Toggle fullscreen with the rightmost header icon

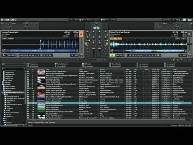[190, 20]
